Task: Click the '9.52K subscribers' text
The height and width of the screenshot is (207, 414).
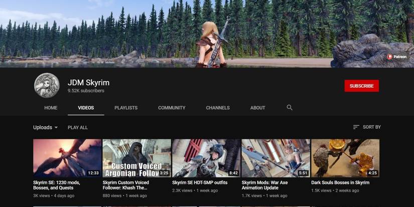Action: click(x=86, y=91)
